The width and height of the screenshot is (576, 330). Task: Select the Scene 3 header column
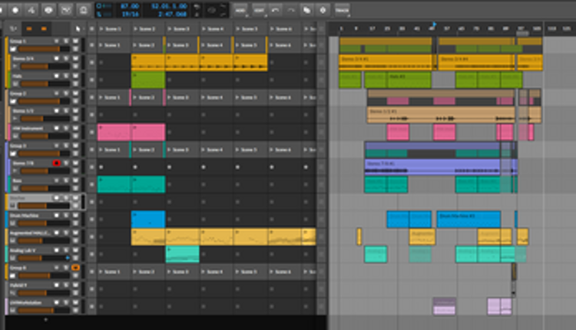tap(181, 28)
